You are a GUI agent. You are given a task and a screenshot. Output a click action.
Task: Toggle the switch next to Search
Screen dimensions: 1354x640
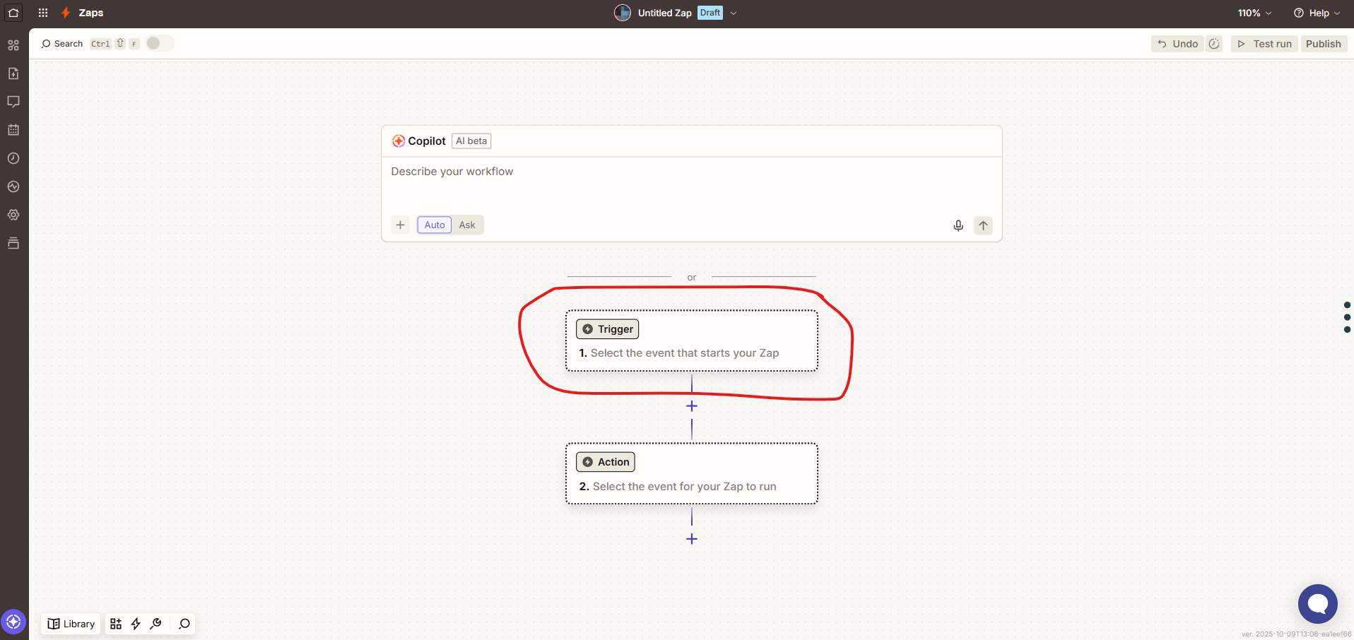click(x=160, y=43)
